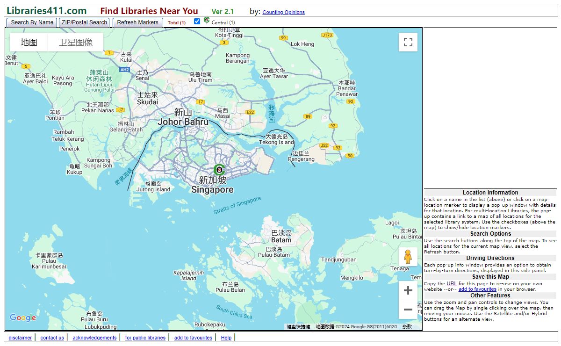
Task: Click the Libraries411.com site title
Action: [x=47, y=11]
